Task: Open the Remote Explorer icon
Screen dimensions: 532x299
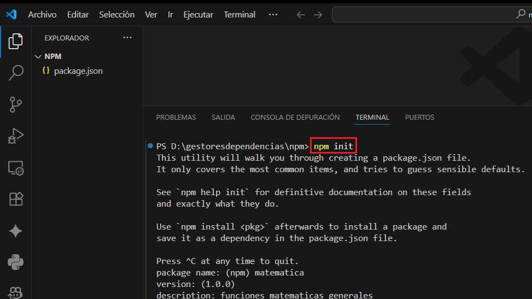Action: [x=16, y=168]
